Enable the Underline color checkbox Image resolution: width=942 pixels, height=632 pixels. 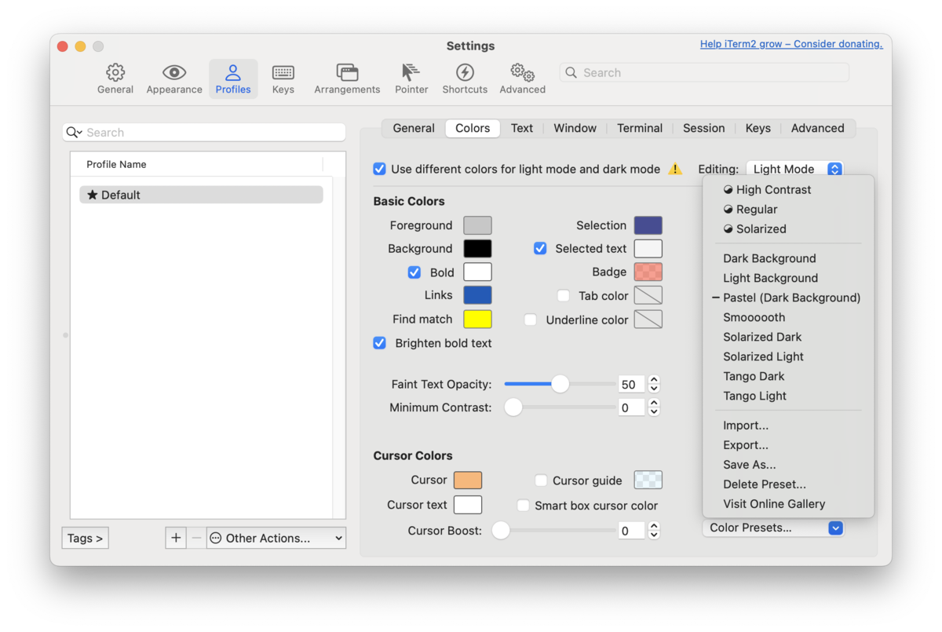(531, 320)
